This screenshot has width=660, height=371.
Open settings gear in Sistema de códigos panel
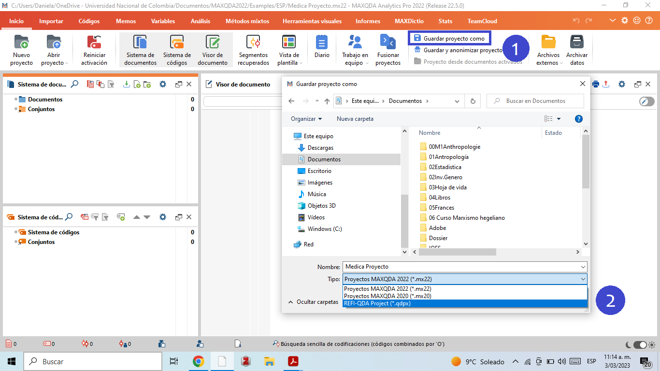[163, 217]
